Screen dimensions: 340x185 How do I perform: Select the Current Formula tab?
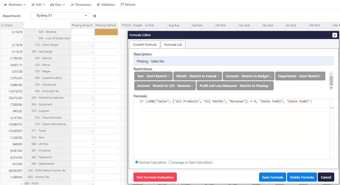coord(144,44)
